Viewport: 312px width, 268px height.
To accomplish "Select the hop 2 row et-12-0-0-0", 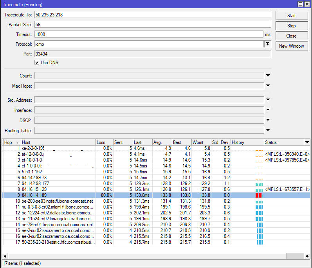I will pos(156,154).
